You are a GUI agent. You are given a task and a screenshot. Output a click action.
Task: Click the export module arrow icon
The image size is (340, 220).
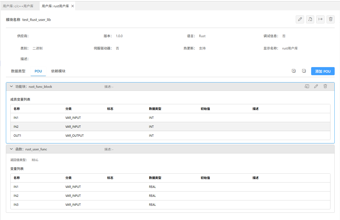pyautogui.click(x=320, y=19)
